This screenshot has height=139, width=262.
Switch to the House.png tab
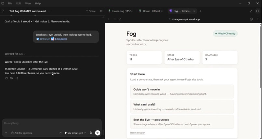[x=121, y=11]
